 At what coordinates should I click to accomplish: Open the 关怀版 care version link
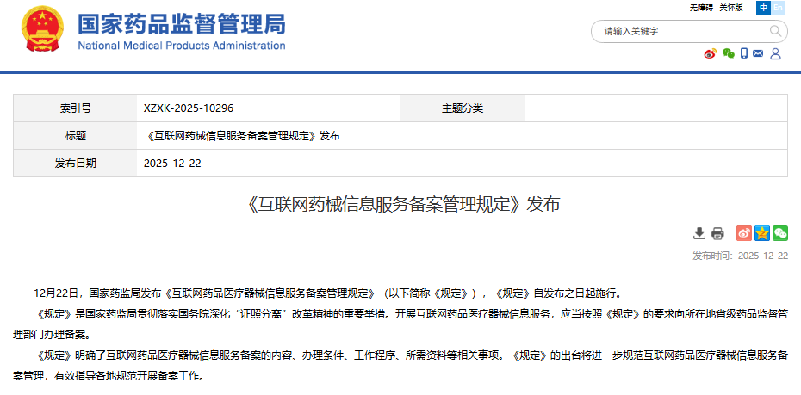pyautogui.click(x=731, y=8)
